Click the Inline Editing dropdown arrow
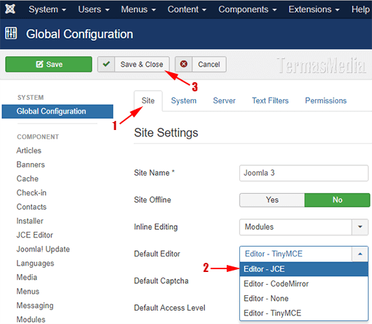 [360, 227]
